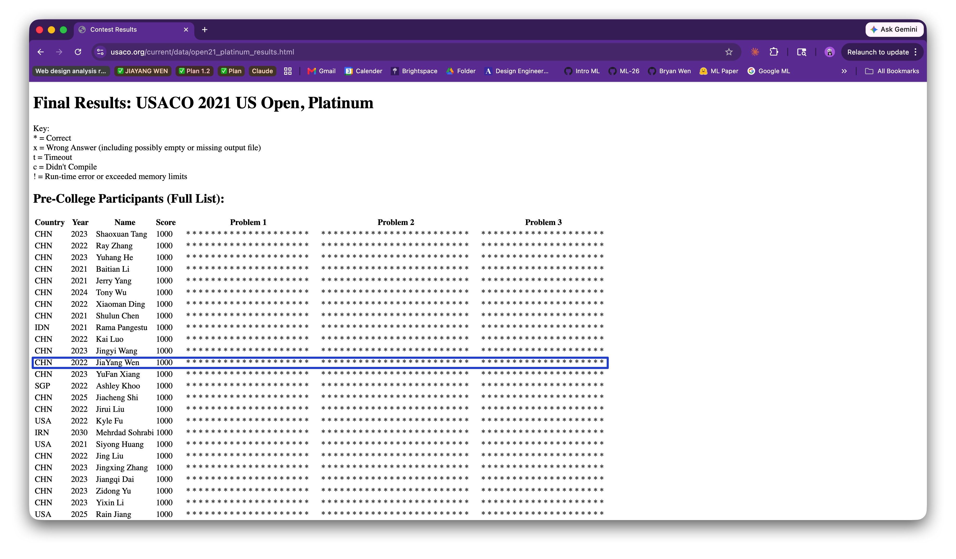Open the Calender bookmark

click(x=363, y=71)
